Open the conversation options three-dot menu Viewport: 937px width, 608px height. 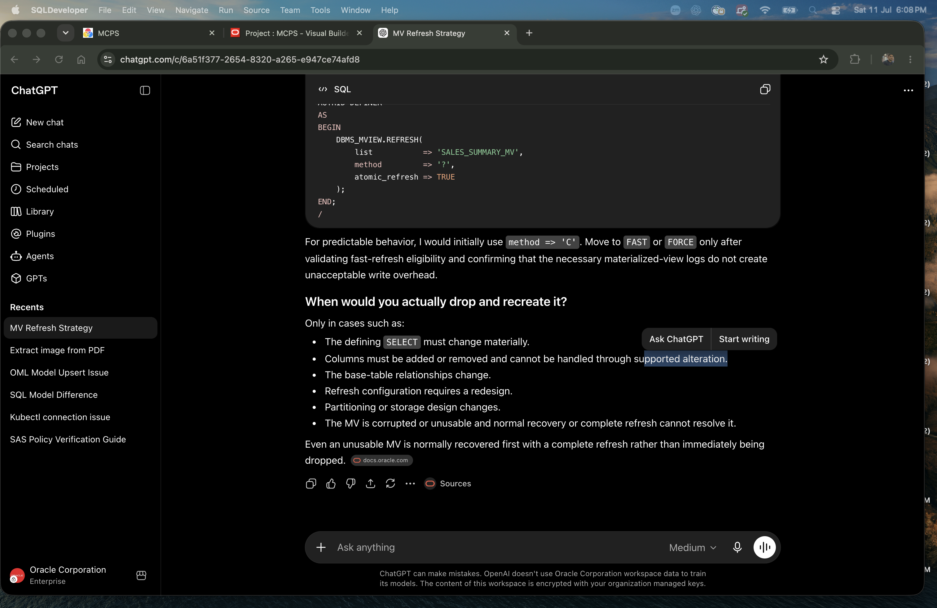[908, 90]
